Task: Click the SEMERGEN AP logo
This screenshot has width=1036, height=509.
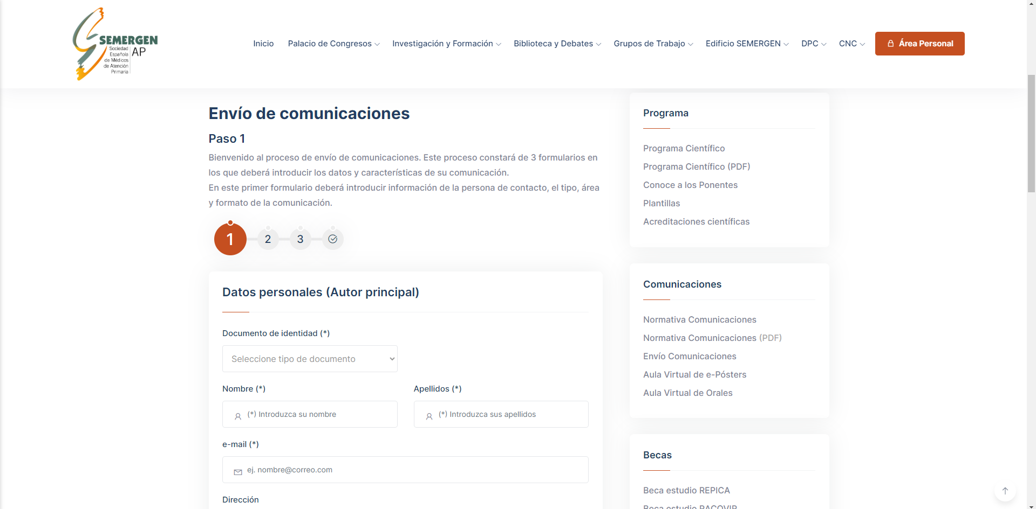Action: (115, 44)
